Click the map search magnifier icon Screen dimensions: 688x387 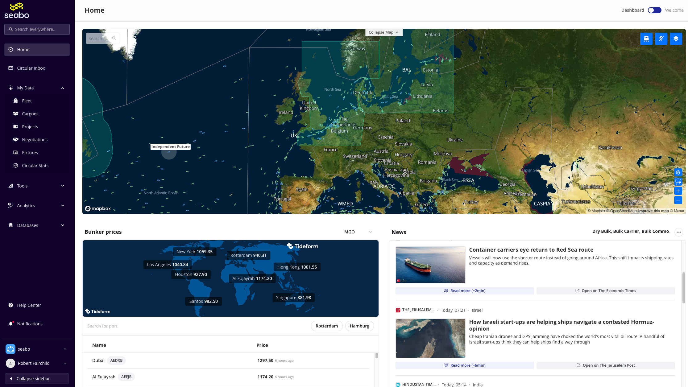[114, 39]
